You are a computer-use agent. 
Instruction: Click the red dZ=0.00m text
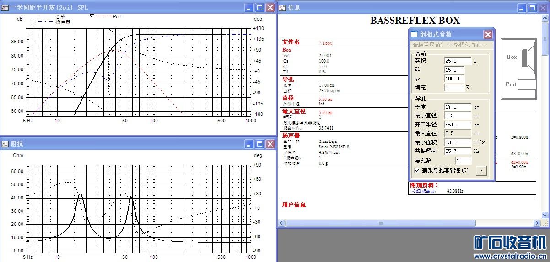tap(519, 162)
